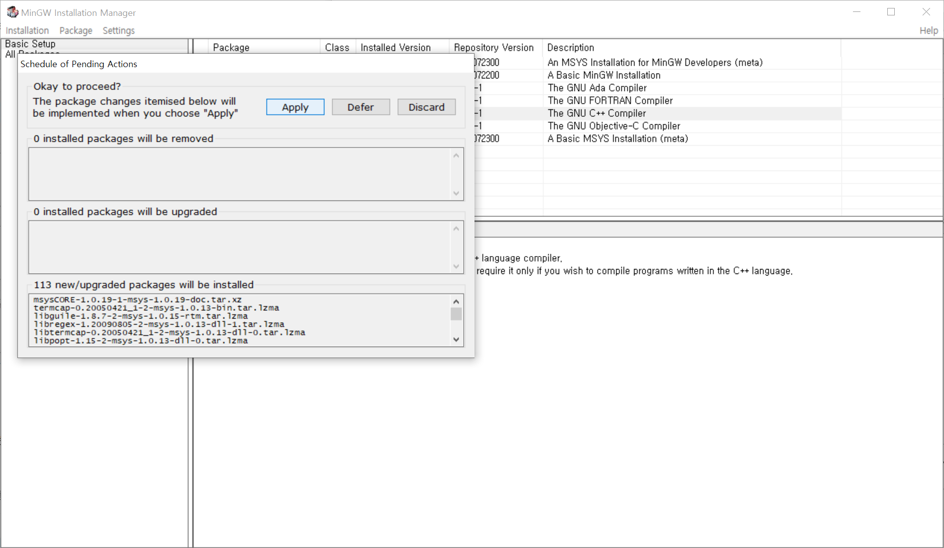The width and height of the screenshot is (944, 548).
Task: Select libtermcap-0.20050421_1-2 dll-0 entry
Action: pyautogui.click(x=170, y=333)
